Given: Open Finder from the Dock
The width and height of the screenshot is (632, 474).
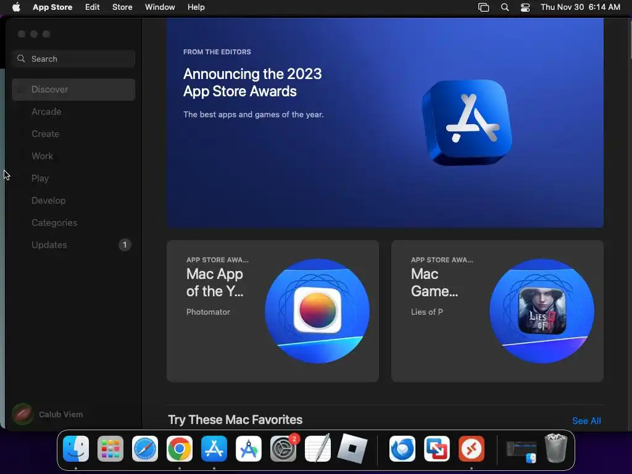Looking at the screenshot, I should [76, 449].
